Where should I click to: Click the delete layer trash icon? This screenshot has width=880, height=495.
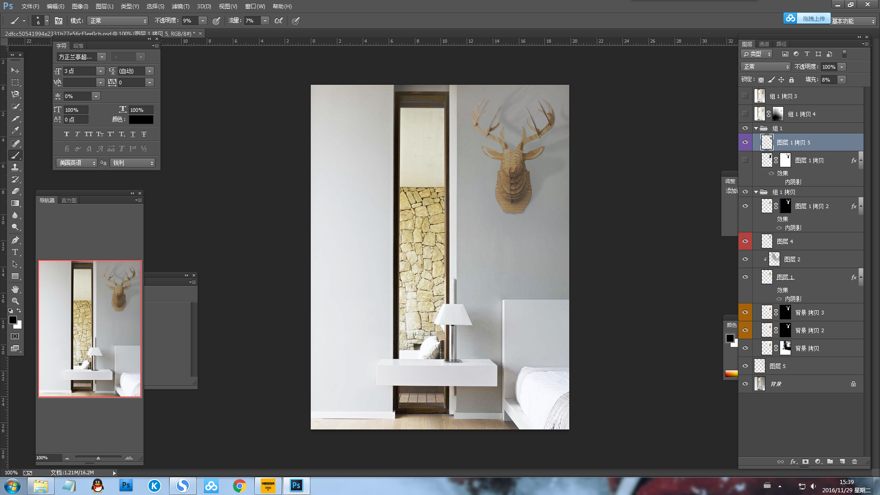tap(854, 462)
